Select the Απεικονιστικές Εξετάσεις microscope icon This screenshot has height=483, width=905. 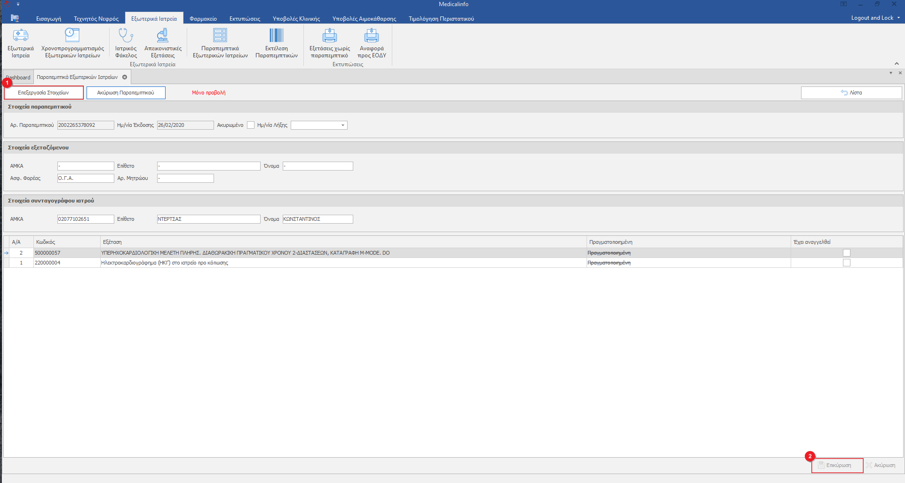(x=163, y=36)
